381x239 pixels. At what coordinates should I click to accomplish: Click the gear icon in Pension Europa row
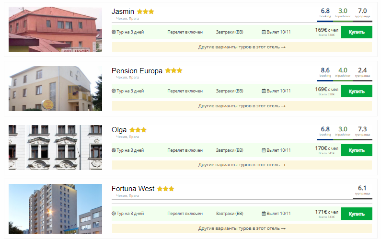tap(114, 91)
